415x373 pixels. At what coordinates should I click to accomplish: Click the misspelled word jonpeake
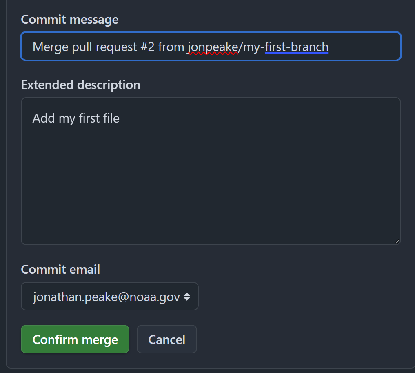[x=213, y=47]
